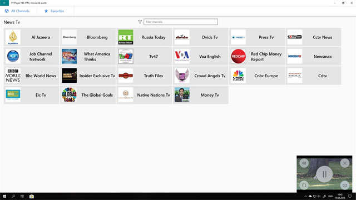This screenshot has width=356, height=200.
Task: Show hidden system tray icons
Action: pyautogui.click(x=305, y=196)
